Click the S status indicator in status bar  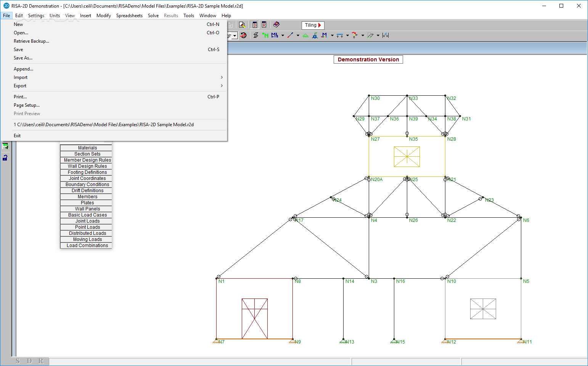pyautogui.click(x=18, y=361)
